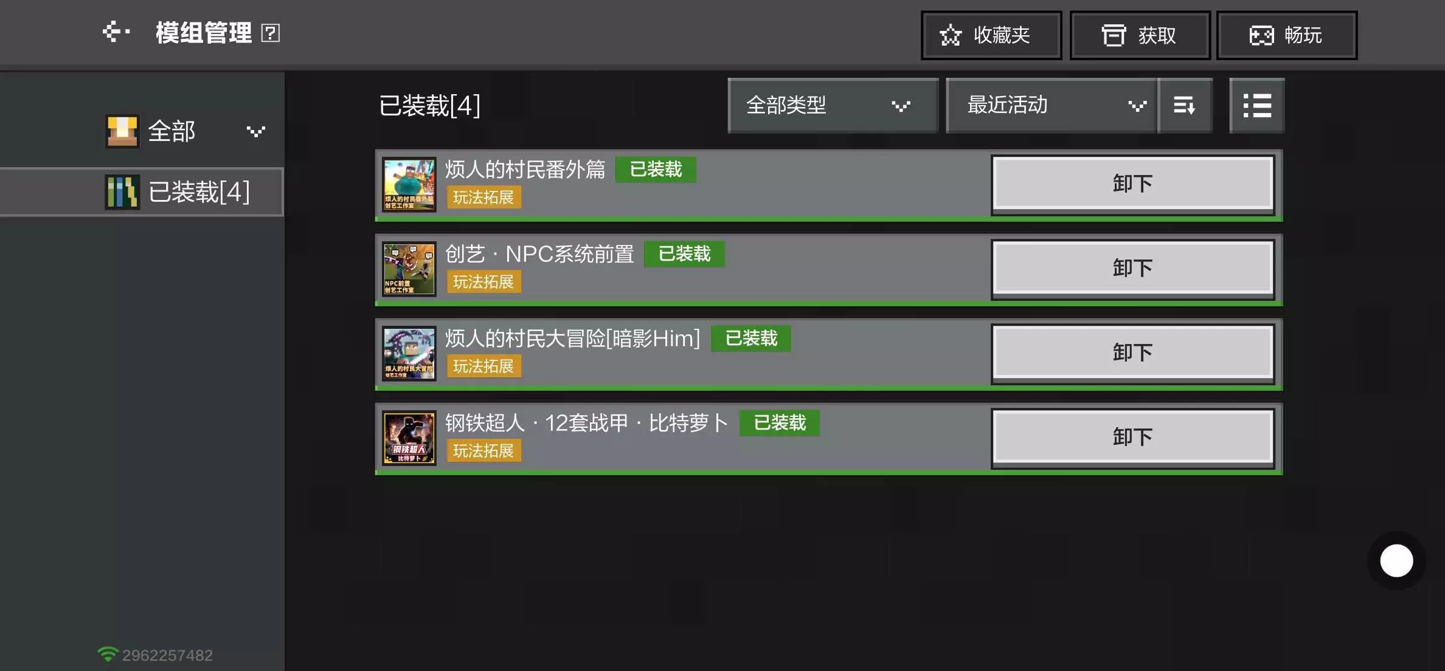Unload the 烦人的村民番外篇 mod
This screenshot has height=671, width=1445.
coord(1132,184)
